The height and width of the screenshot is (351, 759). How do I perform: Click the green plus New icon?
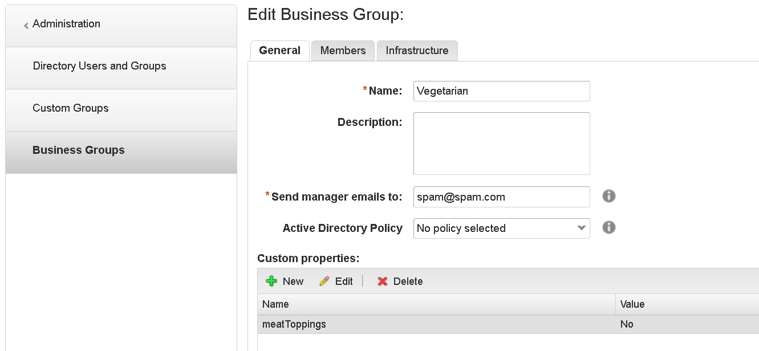[273, 281]
